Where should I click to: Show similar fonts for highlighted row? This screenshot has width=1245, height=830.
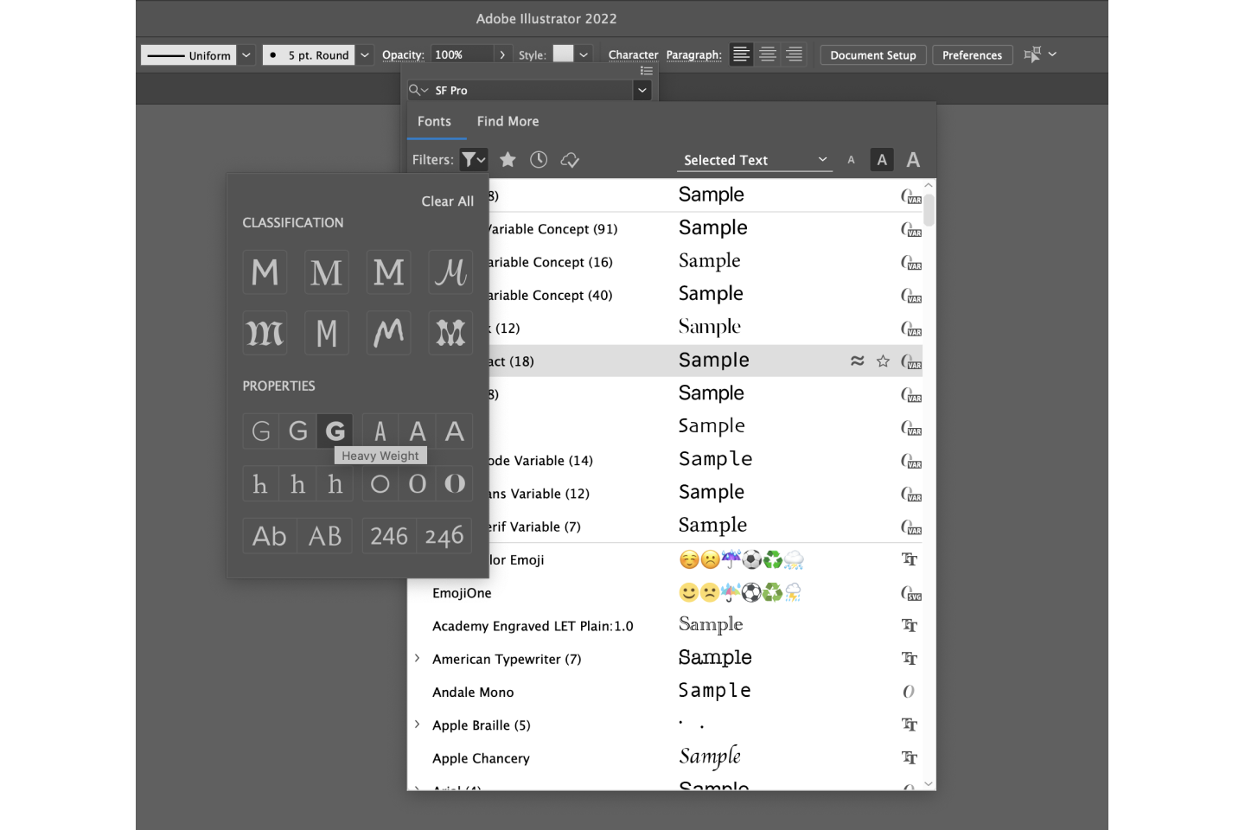click(857, 361)
